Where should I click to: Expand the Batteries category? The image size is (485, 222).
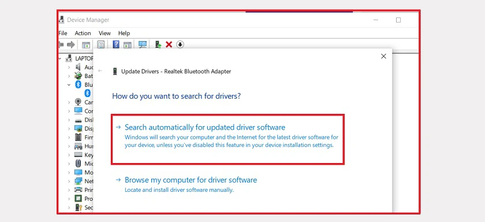pyautogui.click(x=69, y=76)
